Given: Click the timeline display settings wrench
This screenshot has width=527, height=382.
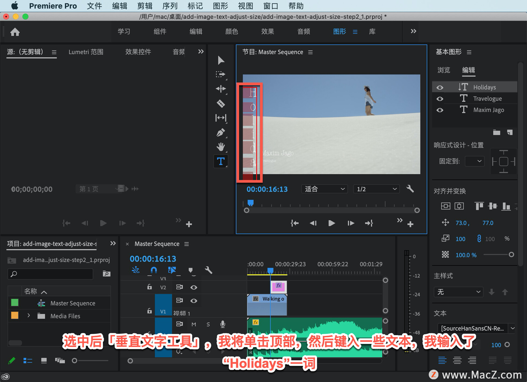Looking at the screenshot, I should [208, 270].
